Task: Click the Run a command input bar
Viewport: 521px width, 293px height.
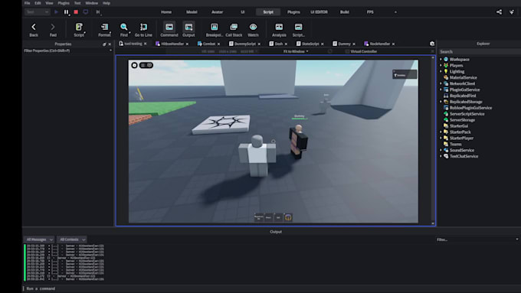Action: click(270, 288)
